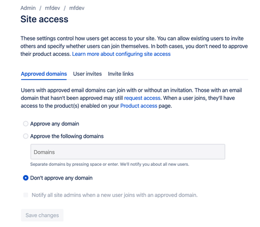The width and height of the screenshot is (260, 227).
Task: Choose the Approve the following domains radio circle
Action: pyautogui.click(x=26, y=136)
